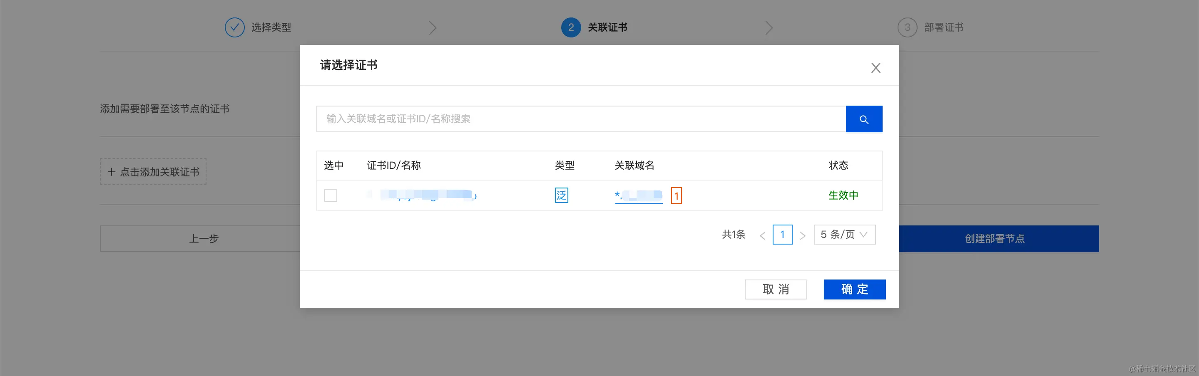Click the plus icon on 点击添加关联证书

coord(112,171)
